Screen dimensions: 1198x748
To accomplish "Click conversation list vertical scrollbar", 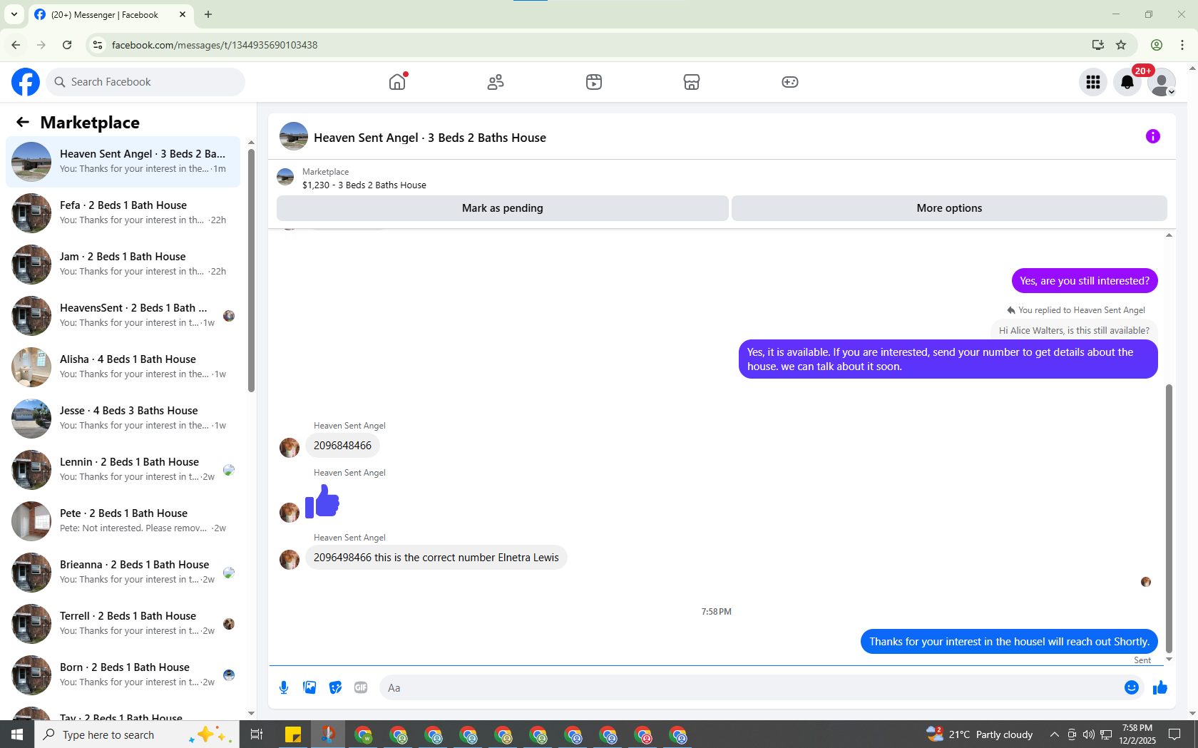I will (251, 271).
